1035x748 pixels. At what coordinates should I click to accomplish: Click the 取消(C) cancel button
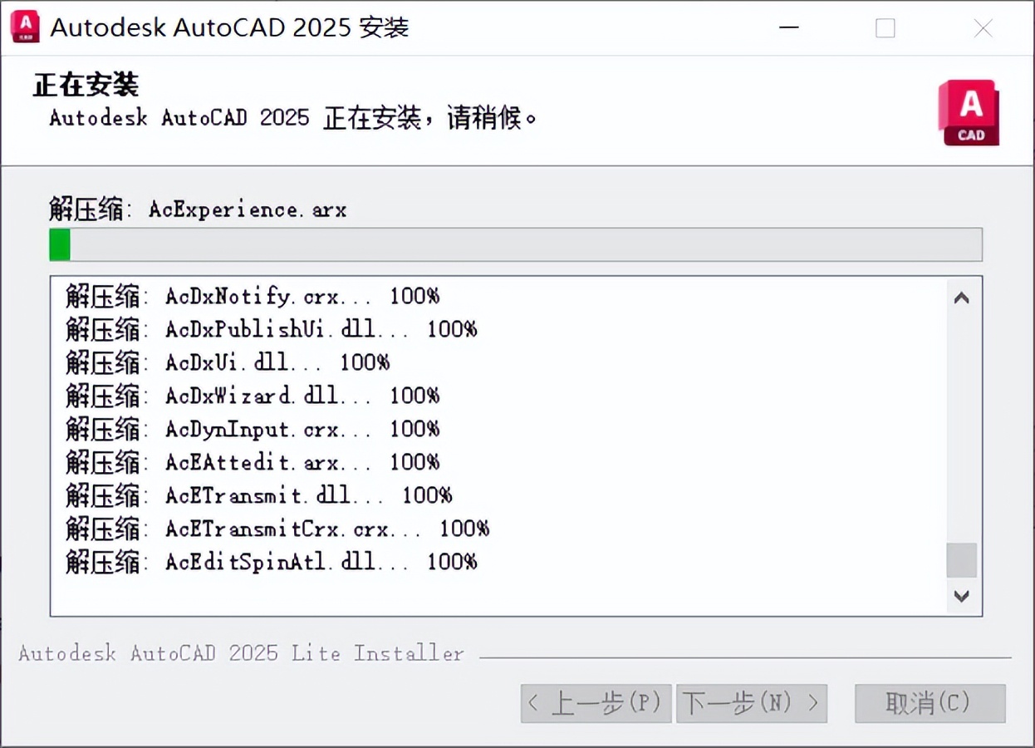(930, 703)
